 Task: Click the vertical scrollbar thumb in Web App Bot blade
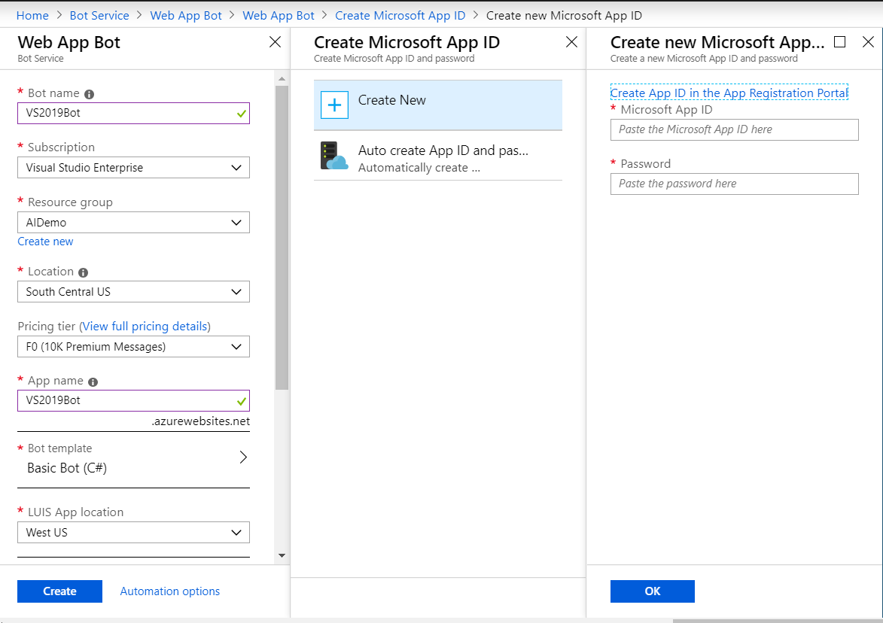282,238
